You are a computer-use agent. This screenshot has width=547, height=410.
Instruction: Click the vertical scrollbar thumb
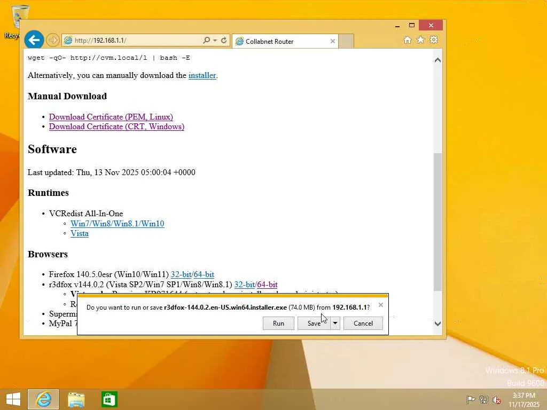coord(437,222)
